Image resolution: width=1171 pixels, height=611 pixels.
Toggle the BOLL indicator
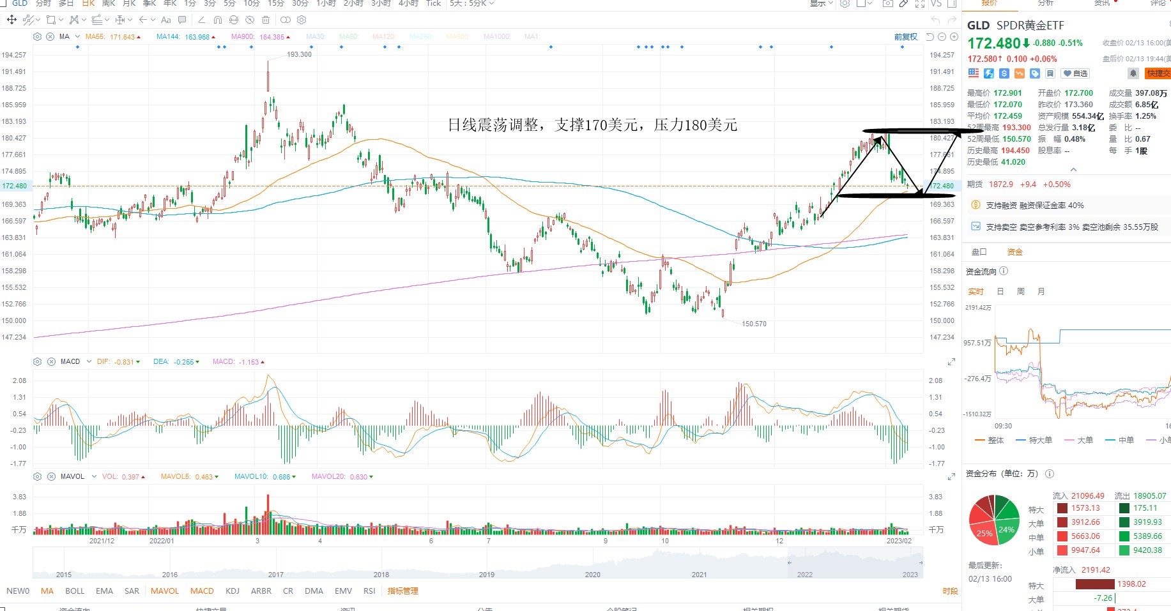[x=75, y=591]
